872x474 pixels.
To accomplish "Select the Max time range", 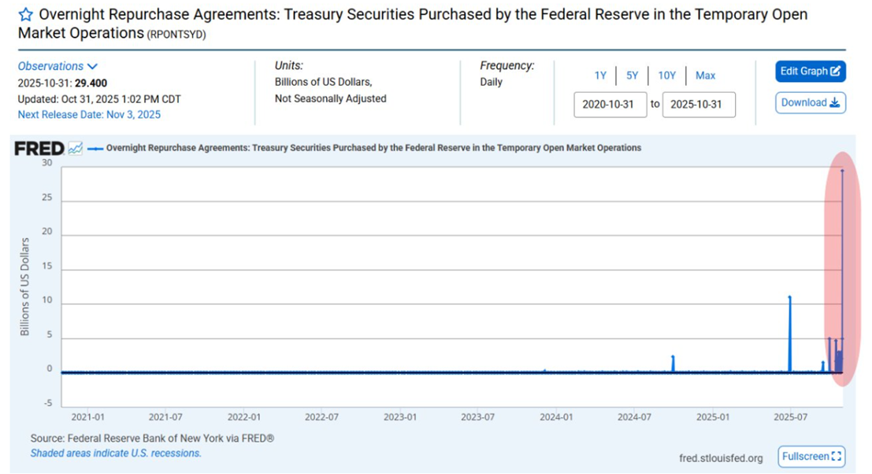I will click(705, 76).
